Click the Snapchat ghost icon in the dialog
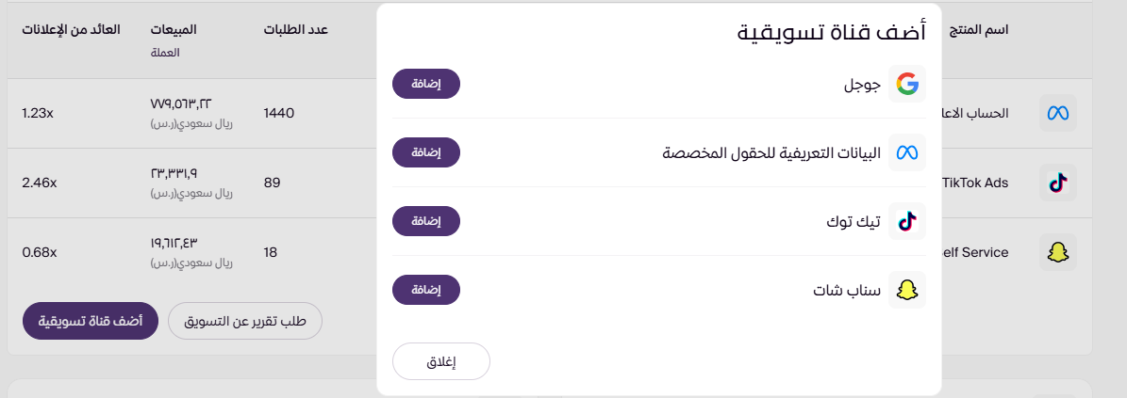This screenshot has height=398, width=1127. pos(907,290)
